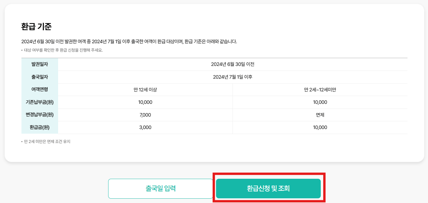428x203 pixels.
Task: Click the 만 12세 이상 column cell
Action: 145,89
